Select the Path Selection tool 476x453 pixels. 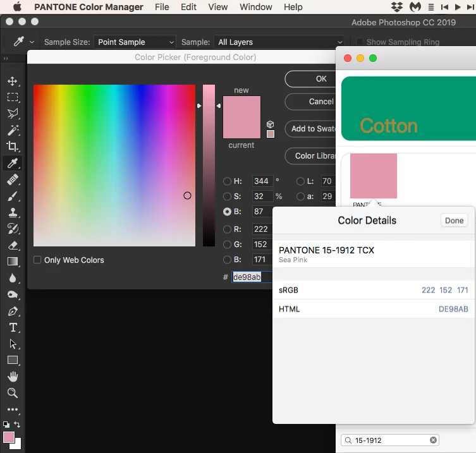(13, 344)
